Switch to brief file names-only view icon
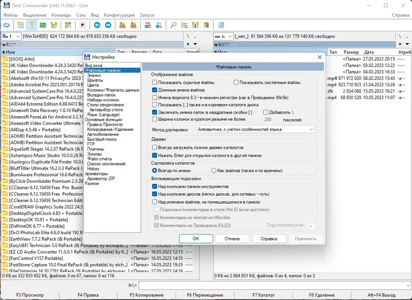The image size is (412, 300). tap(21, 25)
